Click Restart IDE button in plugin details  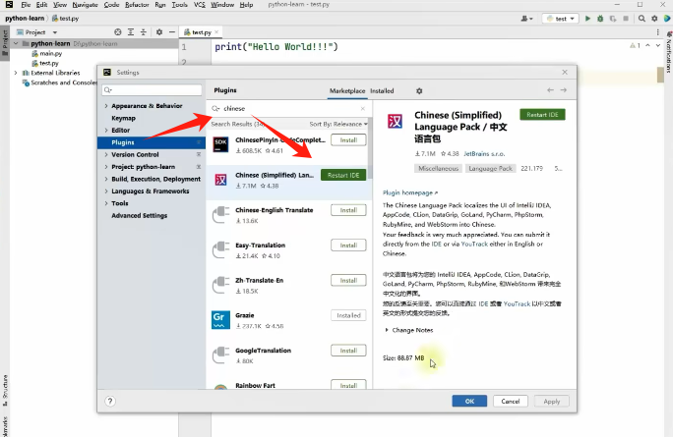[542, 114]
